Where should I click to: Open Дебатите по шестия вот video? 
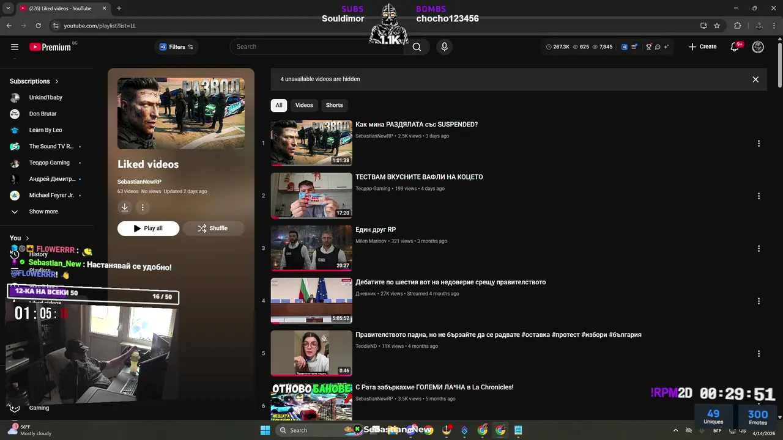point(450,282)
